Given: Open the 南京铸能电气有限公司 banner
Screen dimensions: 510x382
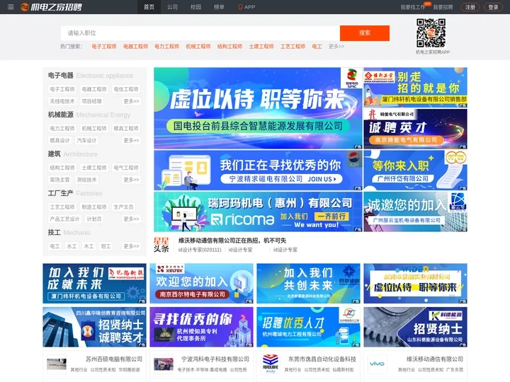Looking at the screenshot, I should tap(415, 129).
